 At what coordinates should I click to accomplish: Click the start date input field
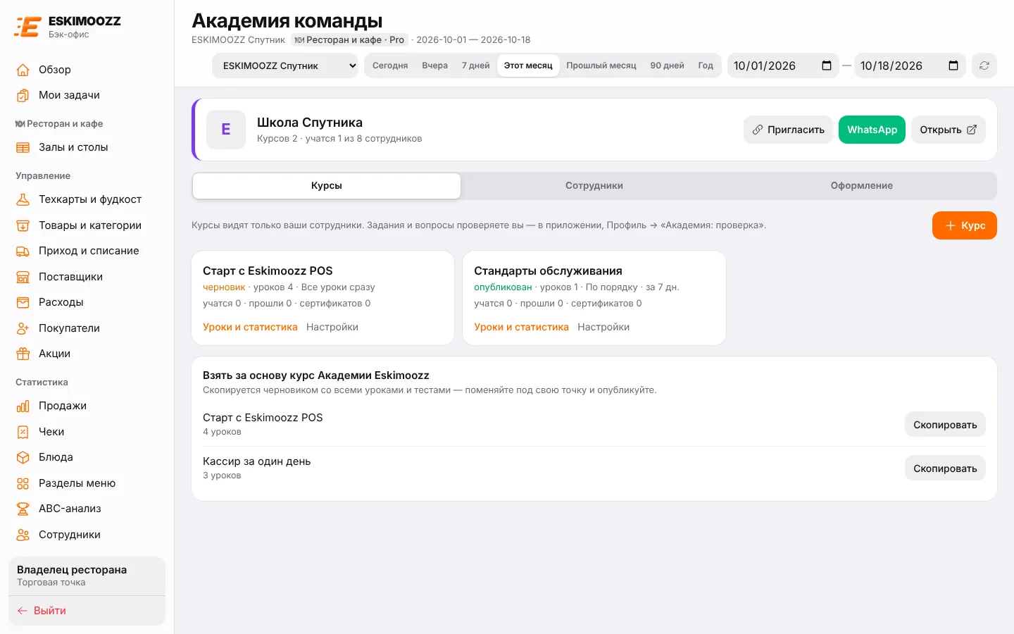pyautogui.click(x=783, y=66)
